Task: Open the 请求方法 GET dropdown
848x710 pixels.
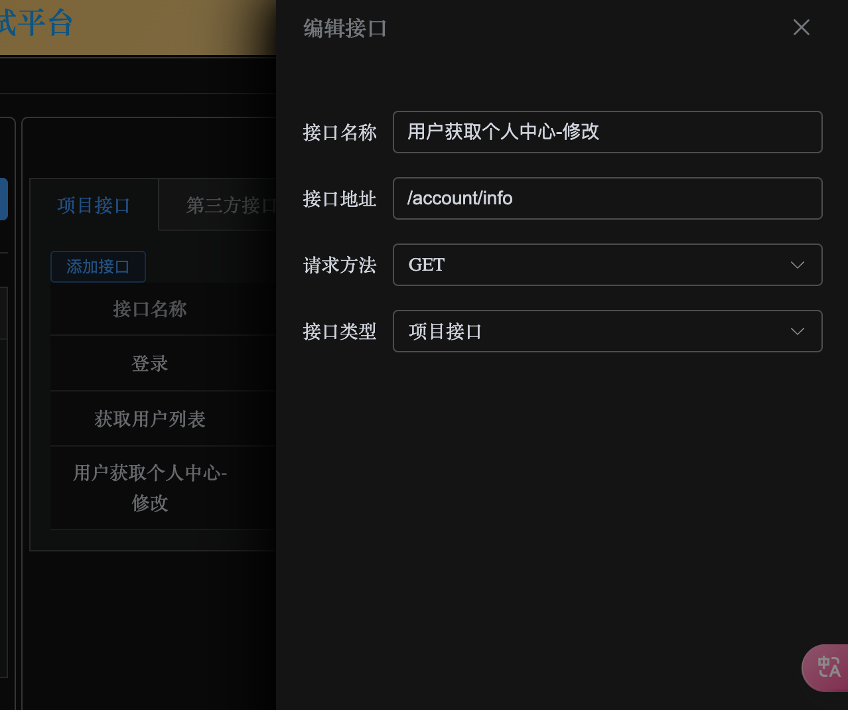Action: [x=607, y=265]
